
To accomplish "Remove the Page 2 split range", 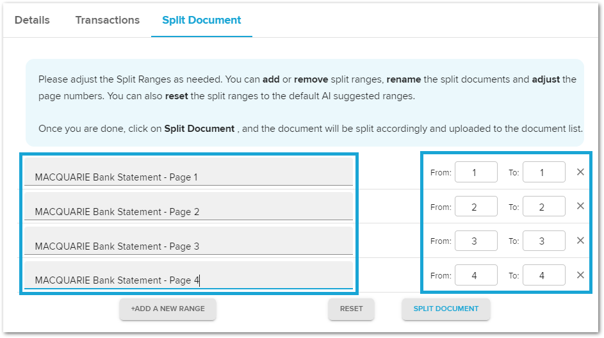I will point(580,206).
